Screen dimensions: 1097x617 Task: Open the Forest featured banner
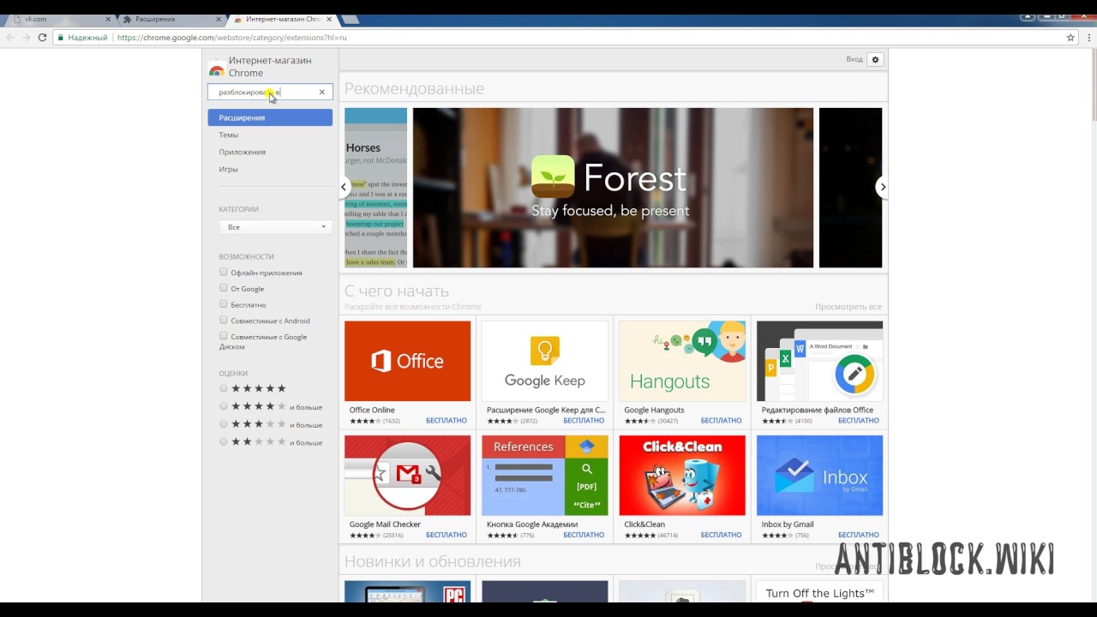(x=613, y=188)
